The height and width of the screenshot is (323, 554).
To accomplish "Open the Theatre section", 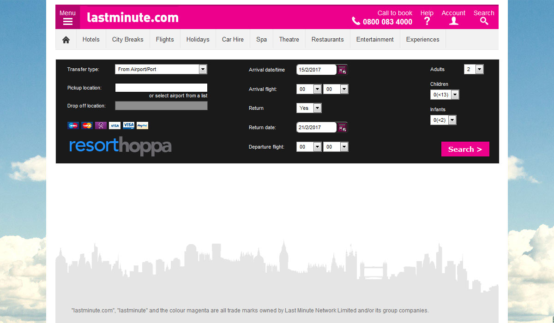I will 289,40.
